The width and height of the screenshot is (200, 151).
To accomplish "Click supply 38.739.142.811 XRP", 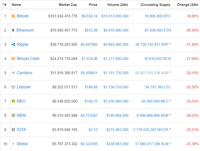I will [152, 44].
